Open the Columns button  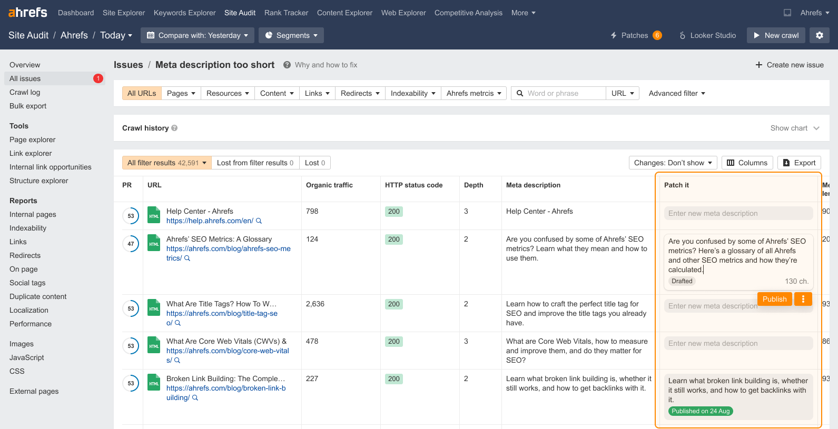tap(747, 163)
